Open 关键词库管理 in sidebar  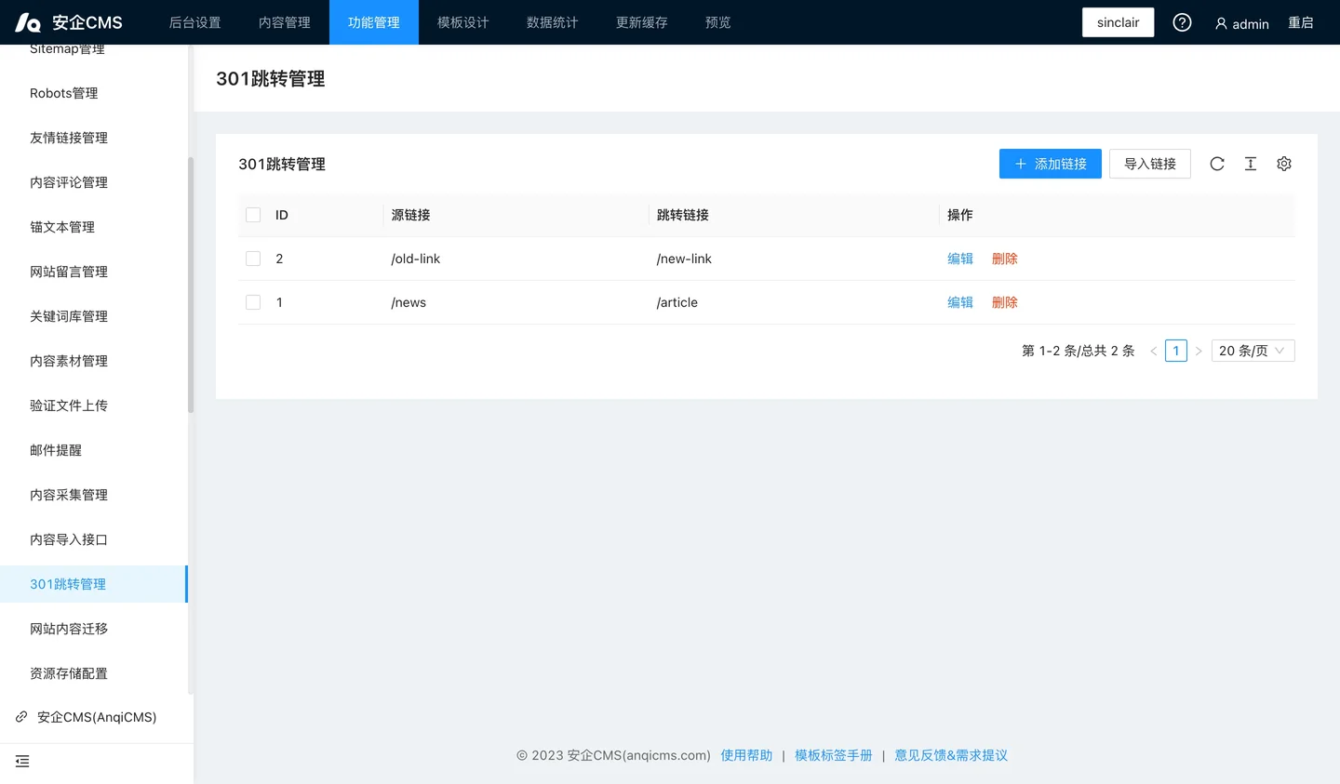[93, 316]
